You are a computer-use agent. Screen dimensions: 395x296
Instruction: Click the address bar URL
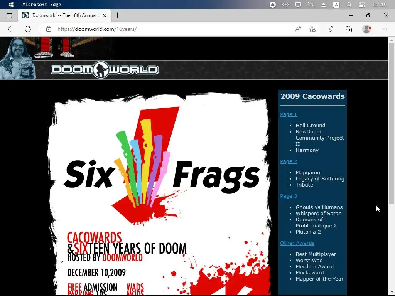[97, 29]
